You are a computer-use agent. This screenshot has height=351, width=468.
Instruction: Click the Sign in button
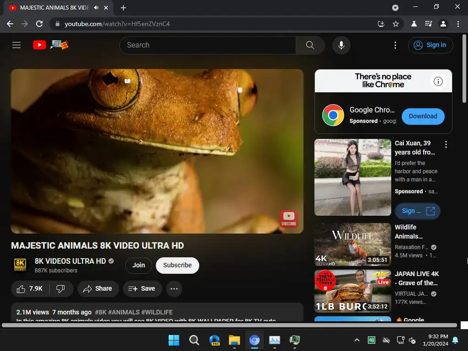pos(430,45)
